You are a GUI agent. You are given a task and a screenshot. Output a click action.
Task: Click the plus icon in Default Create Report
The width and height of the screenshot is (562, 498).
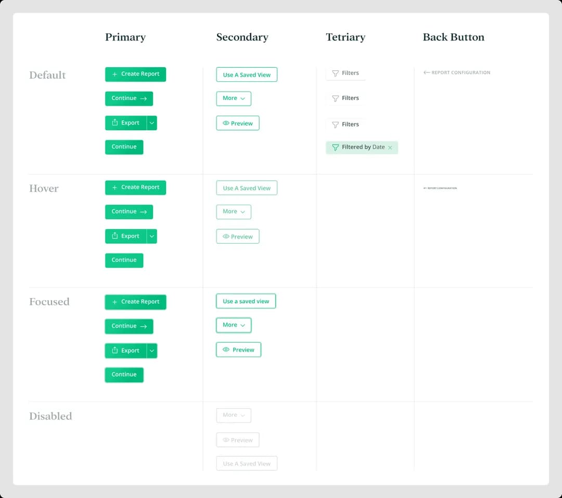click(114, 74)
